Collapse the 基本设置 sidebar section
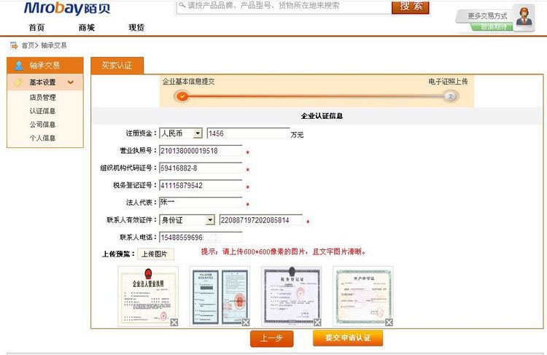The image size is (547, 355). click(71, 82)
